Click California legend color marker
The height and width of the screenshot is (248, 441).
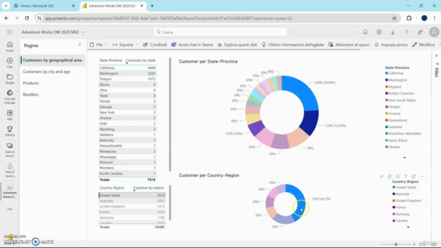click(387, 73)
